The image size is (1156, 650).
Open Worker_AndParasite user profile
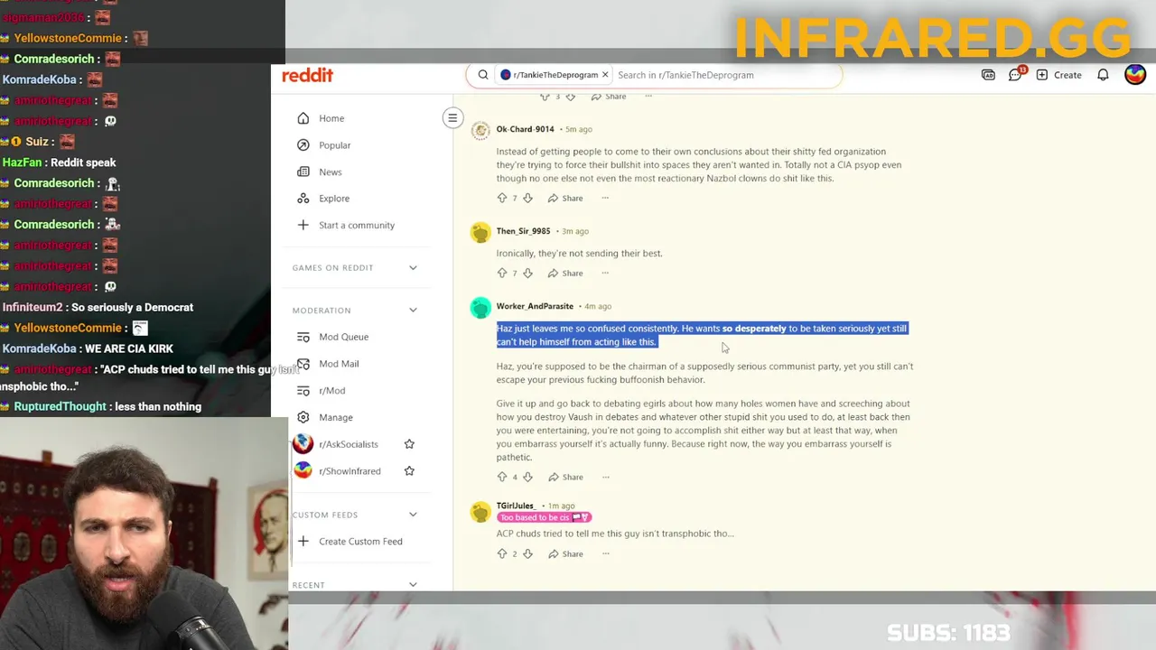coord(535,306)
